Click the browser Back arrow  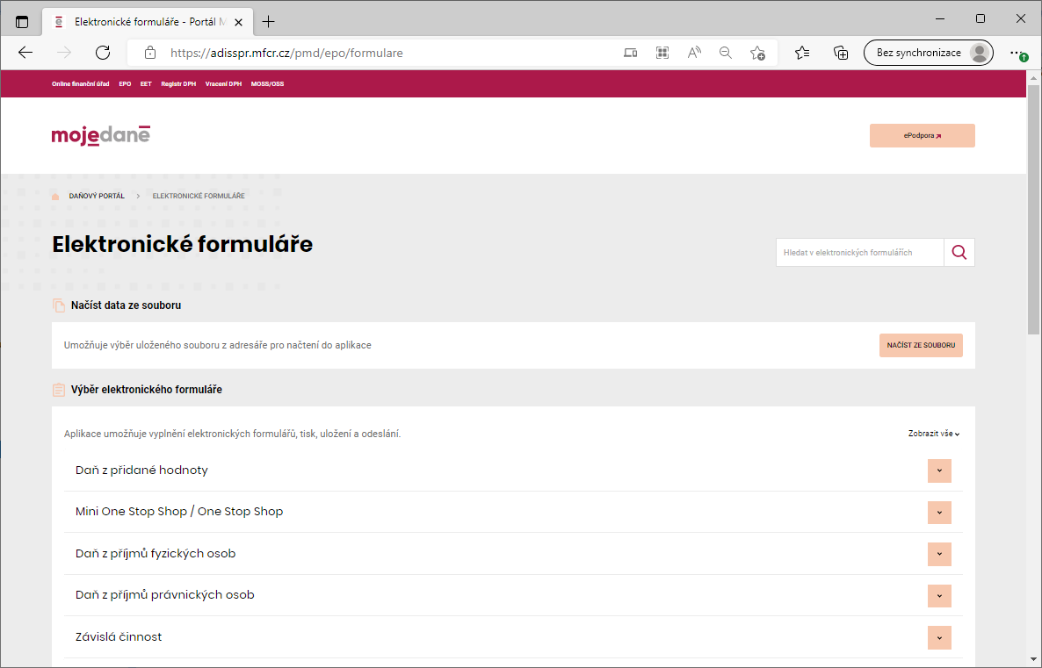coord(25,53)
